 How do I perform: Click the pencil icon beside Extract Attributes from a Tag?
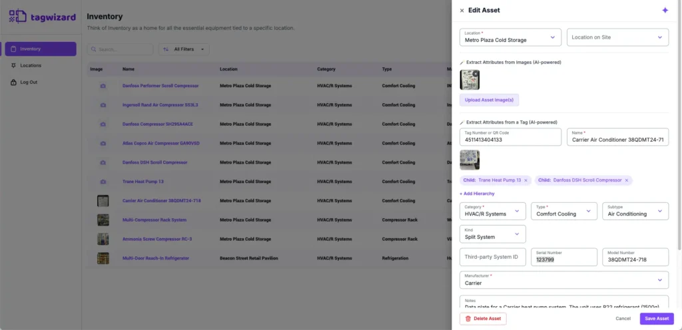(x=462, y=122)
